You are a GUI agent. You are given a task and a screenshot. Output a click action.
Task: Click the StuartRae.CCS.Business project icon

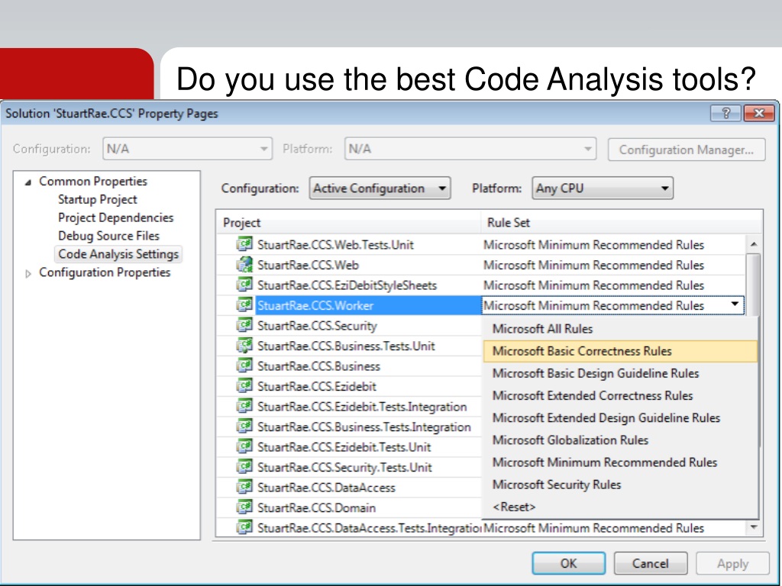[244, 365]
